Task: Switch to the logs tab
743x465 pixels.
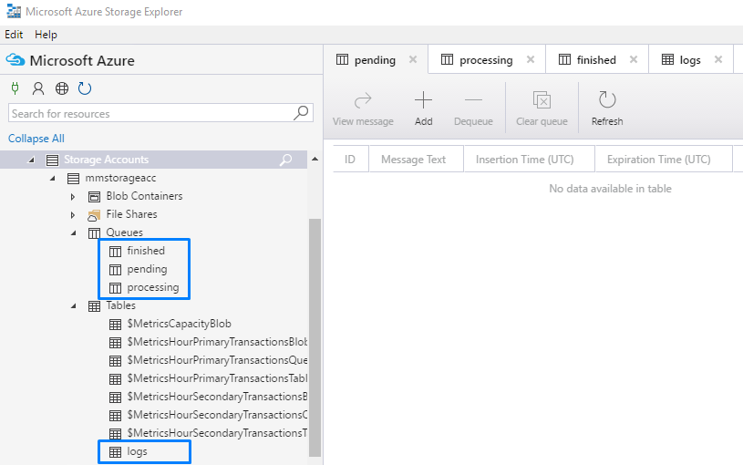Action: coord(690,60)
